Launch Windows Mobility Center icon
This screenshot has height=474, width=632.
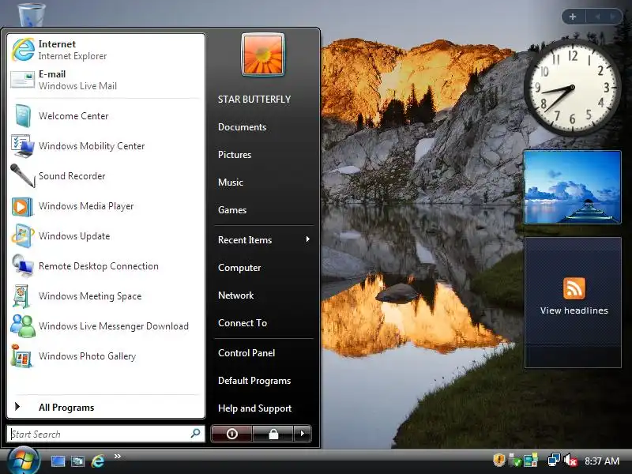pos(23,146)
